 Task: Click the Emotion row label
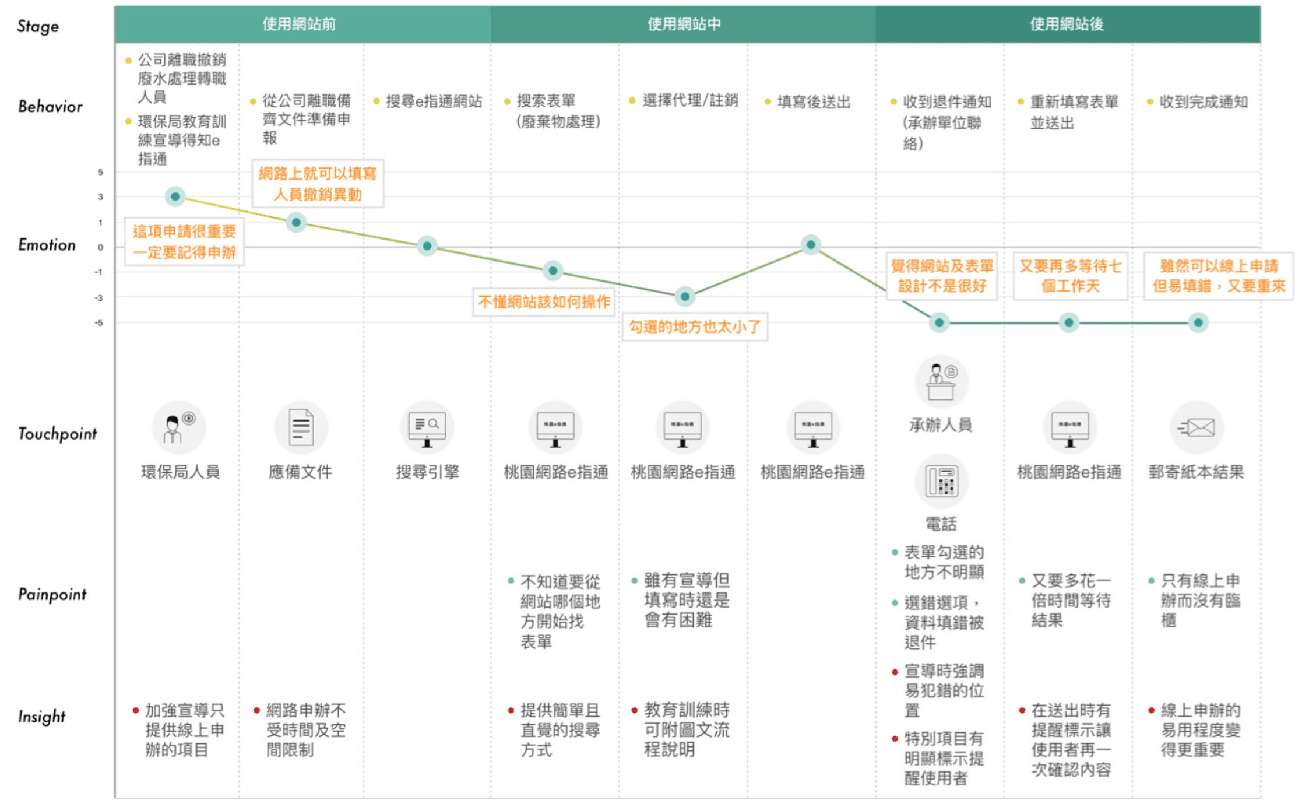click(47, 245)
